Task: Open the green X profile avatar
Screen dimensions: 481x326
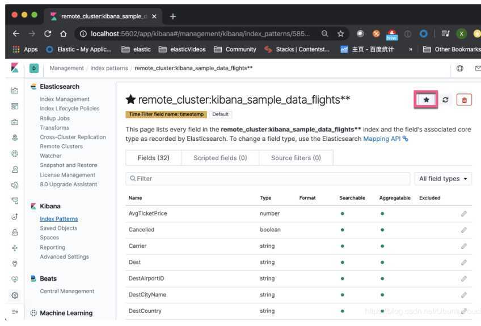Action: [461, 33]
